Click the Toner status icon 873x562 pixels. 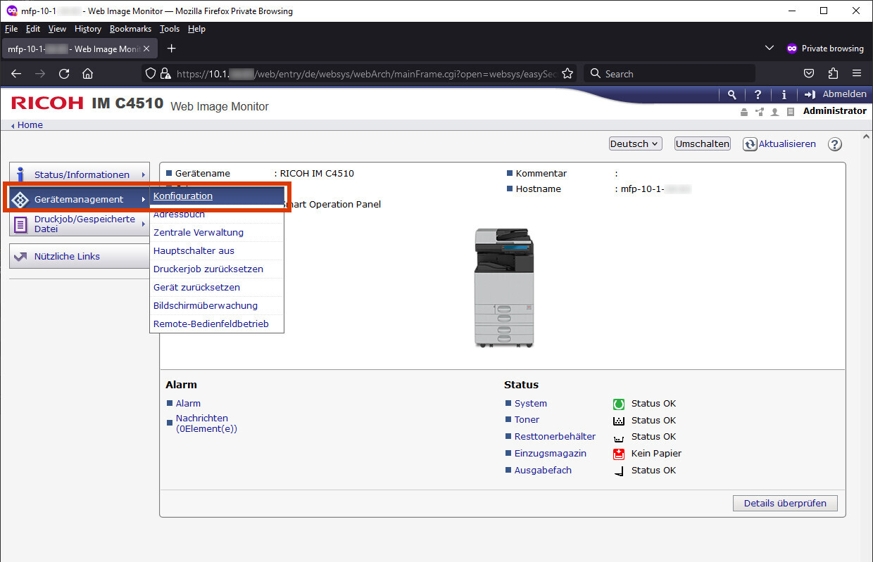(619, 421)
